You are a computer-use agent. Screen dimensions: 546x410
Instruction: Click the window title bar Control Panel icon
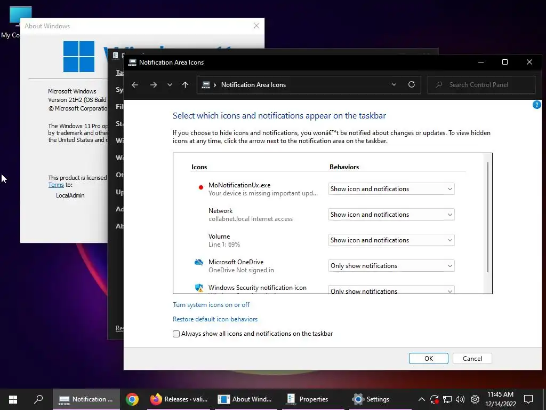coord(132,62)
